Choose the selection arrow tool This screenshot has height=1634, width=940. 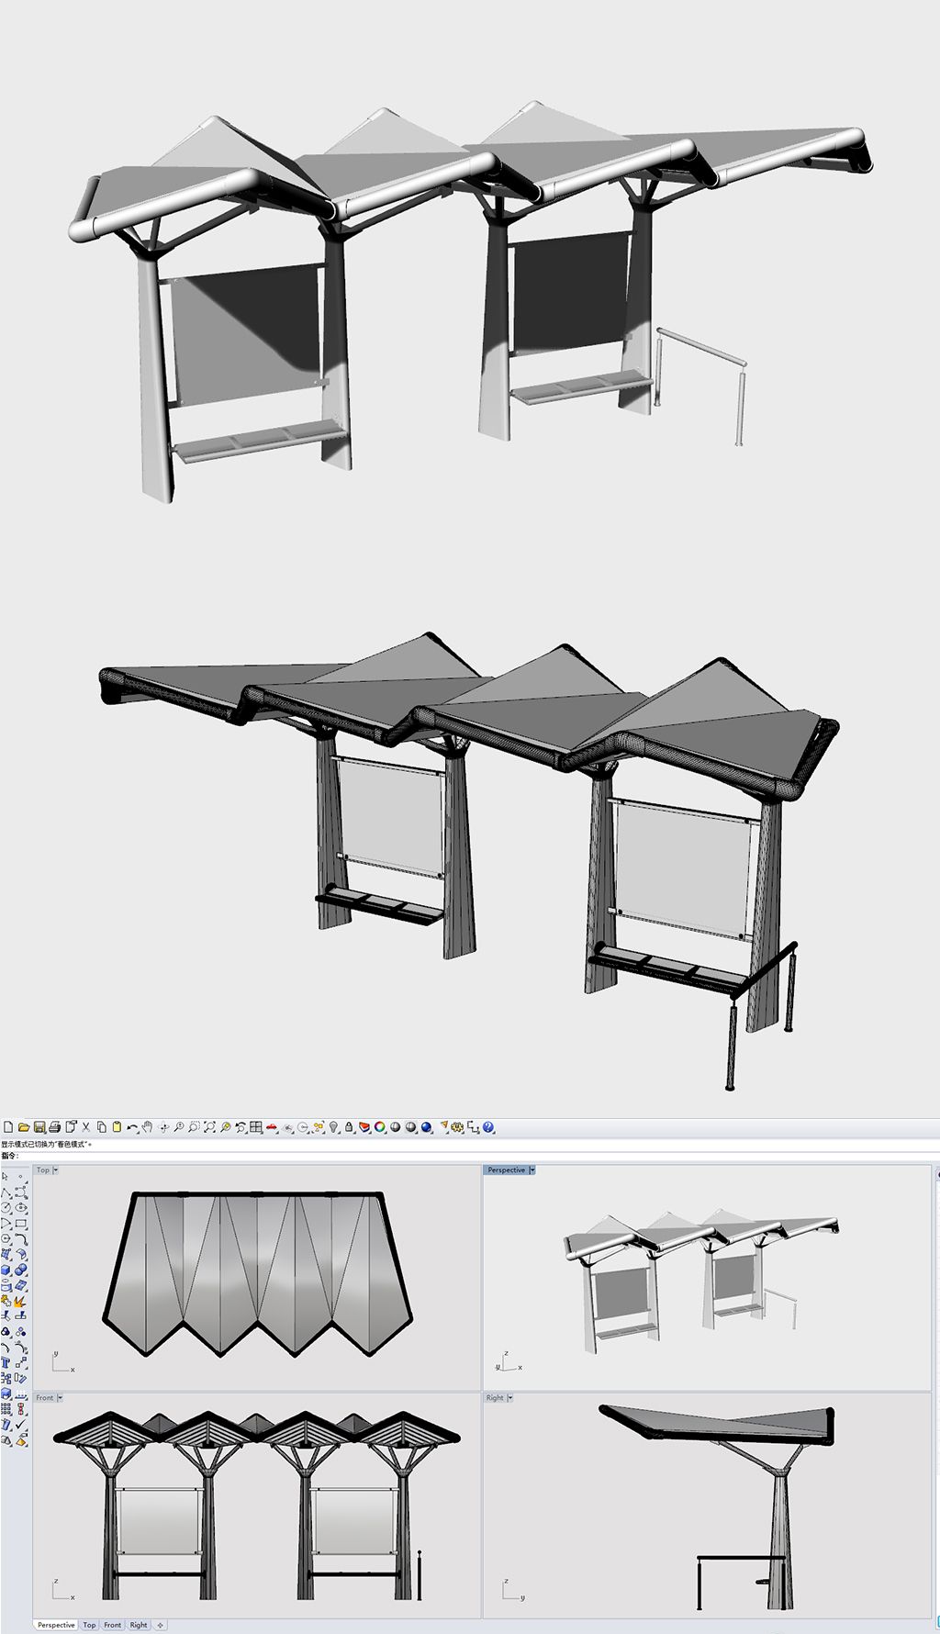tap(6, 1176)
